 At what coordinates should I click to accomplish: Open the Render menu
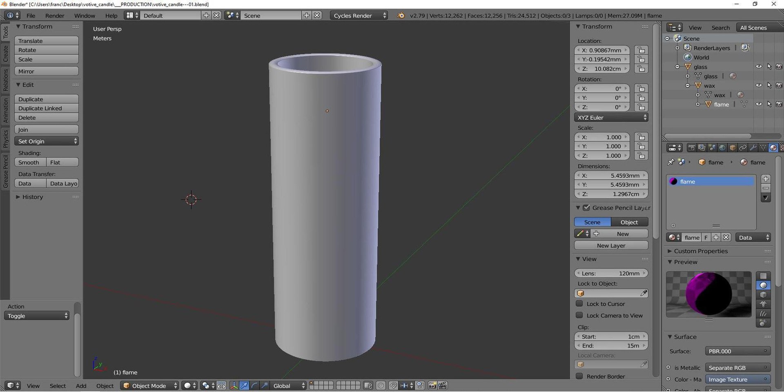(x=55, y=16)
